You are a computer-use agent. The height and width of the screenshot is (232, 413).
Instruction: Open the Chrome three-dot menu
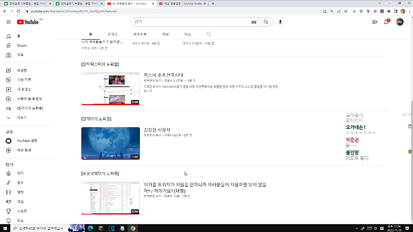point(409,11)
